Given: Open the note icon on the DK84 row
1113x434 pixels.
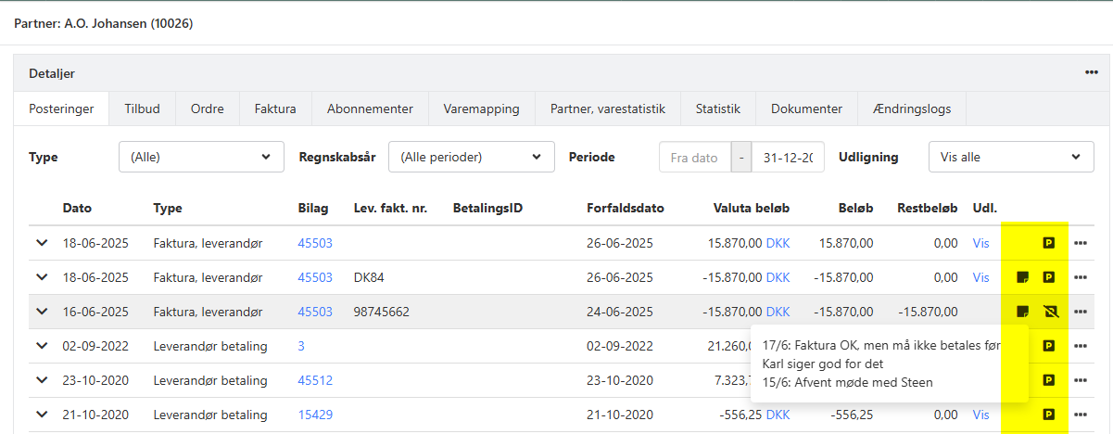Looking at the screenshot, I should tap(1022, 277).
